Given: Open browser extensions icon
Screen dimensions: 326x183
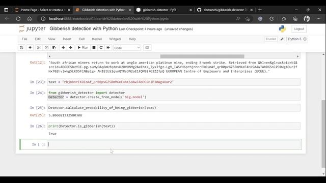Looking at the screenshot, I should click(x=271, y=19).
